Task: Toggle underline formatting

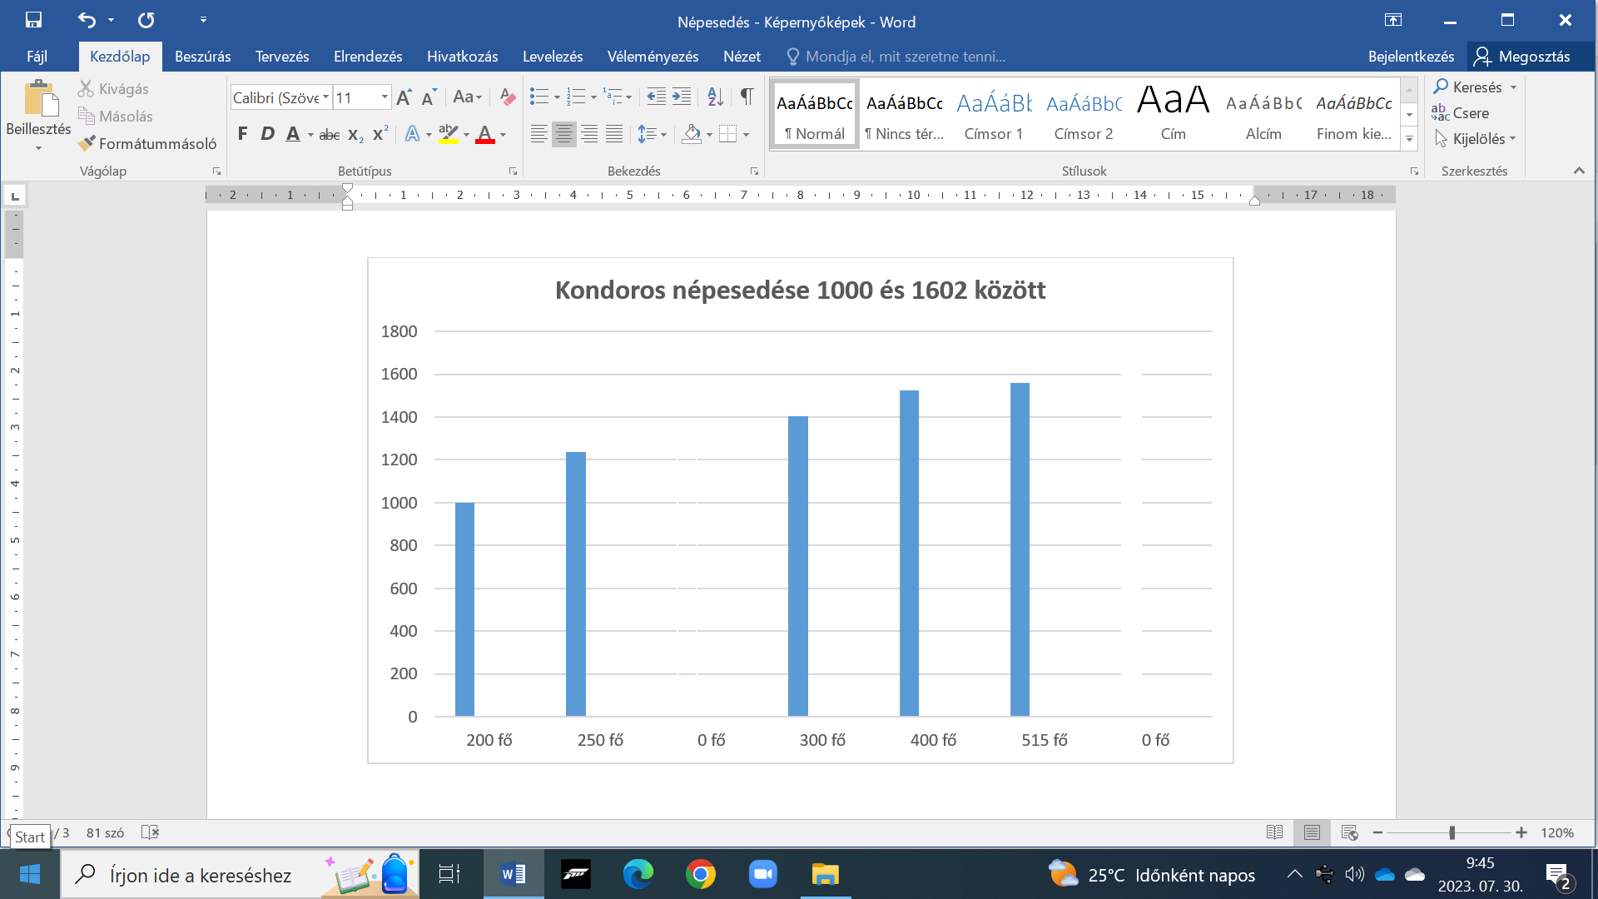Action: pyautogui.click(x=292, y=134)
